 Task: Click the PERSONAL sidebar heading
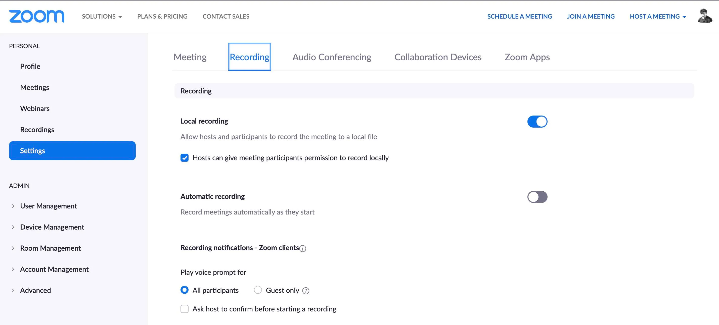pyautogui.click(x=24, y=46)
